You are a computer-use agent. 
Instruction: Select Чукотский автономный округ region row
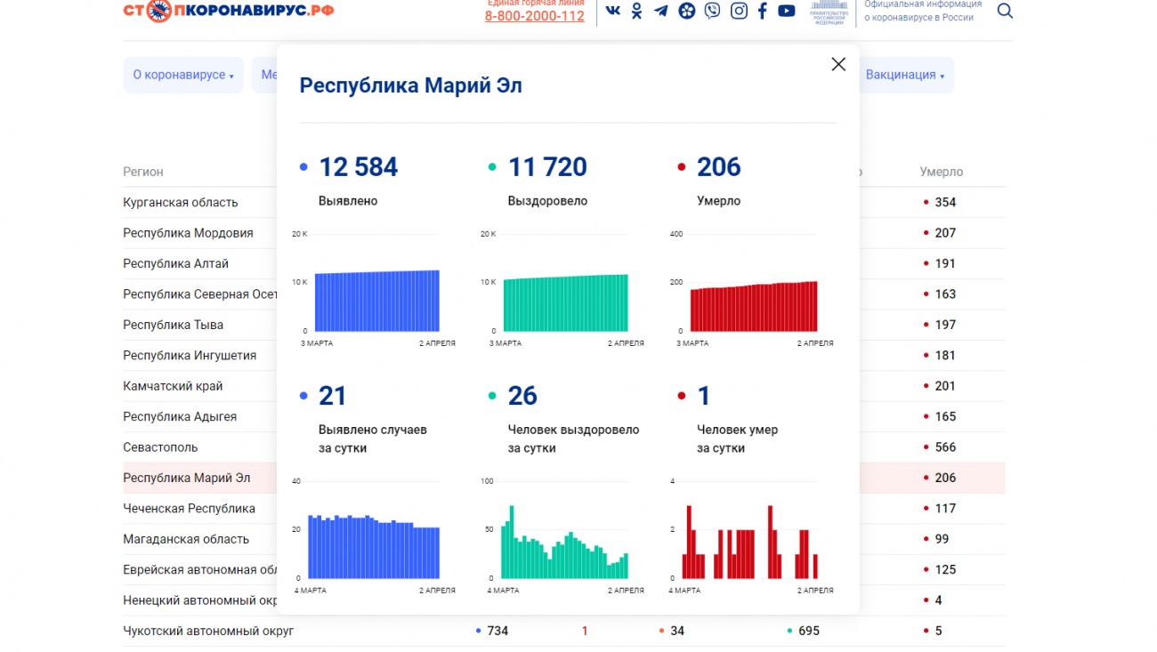(208, 632)
